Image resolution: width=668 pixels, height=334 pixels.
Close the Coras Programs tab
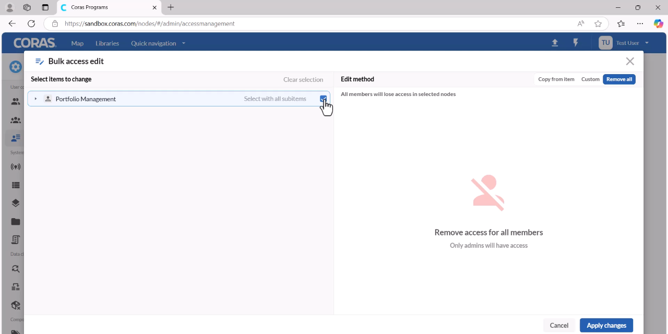[x=154, y=7]
